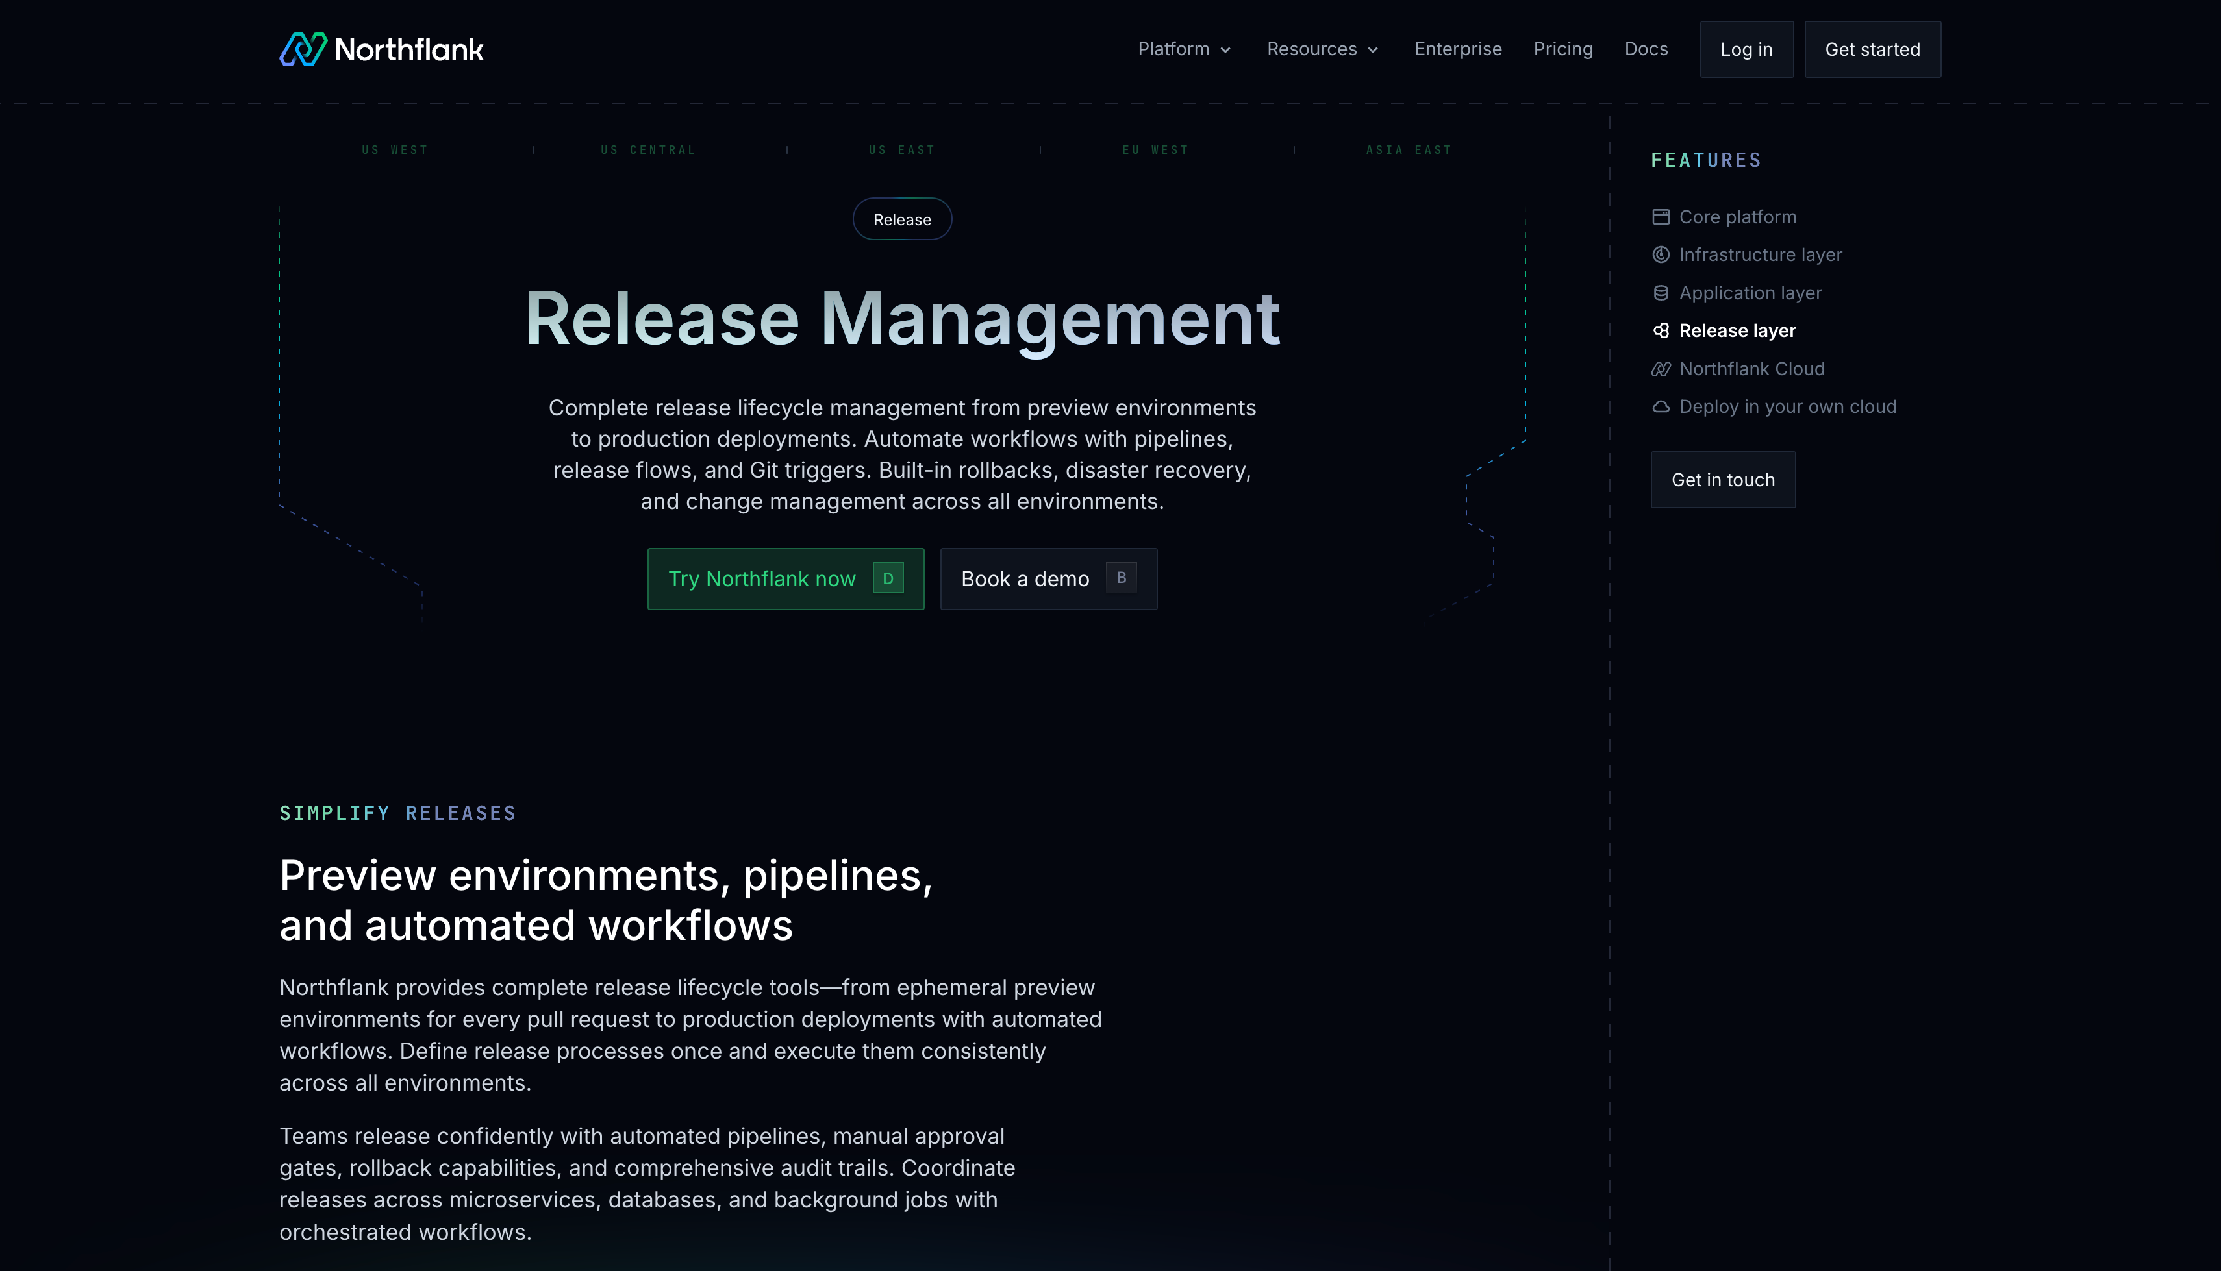The height and width of the screenshot is (1271, 2221).
Task: Click the Preview environments, pipelines heading
Action: tap(606, 900)
